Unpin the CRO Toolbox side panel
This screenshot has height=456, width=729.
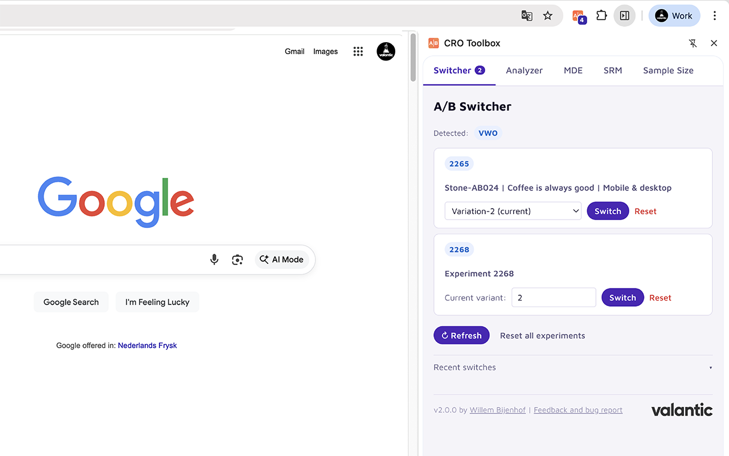693,43
